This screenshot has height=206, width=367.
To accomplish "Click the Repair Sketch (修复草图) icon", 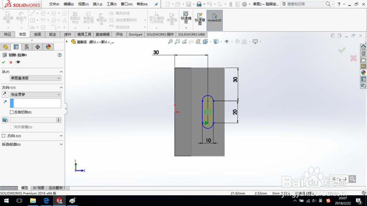I will click(172, 19).
